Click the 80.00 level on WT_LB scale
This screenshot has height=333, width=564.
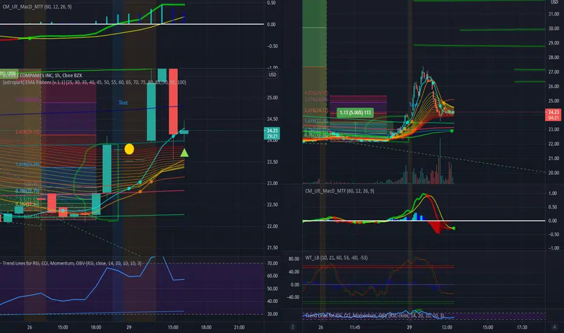[x=294, y=259]
